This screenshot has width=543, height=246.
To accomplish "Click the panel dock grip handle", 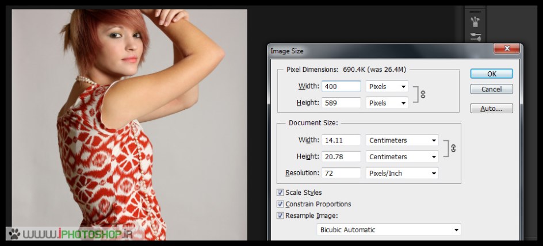I will [x=475, y=11].
